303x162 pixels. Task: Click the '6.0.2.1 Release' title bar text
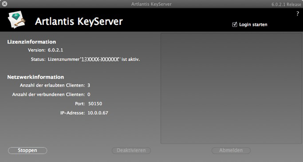click(x=287, y=4)
